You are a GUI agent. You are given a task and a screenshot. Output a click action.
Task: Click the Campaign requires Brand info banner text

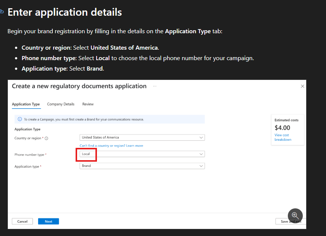[x=84, y=119]
